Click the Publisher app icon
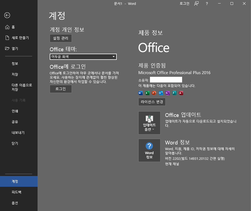Screen dimensions: 251x211 pyautogui.click(x=174, y=93)
